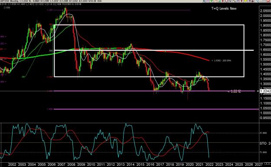
Task: Click the 1.1000 price axis label
Action: 265,103
